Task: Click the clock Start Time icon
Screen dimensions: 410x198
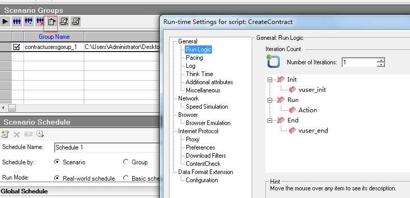Action: [40, 134]
